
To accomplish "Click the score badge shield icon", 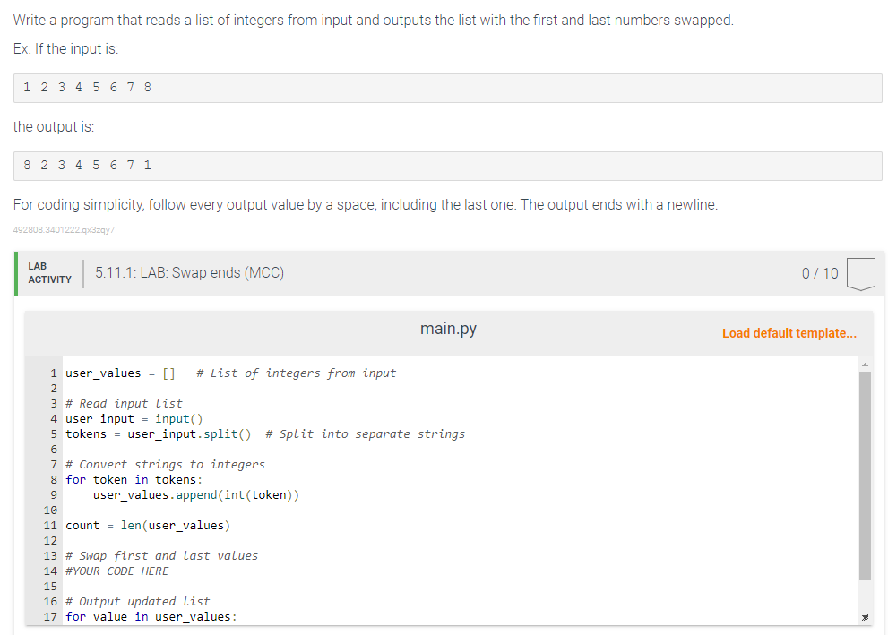I will click(861, 274).
